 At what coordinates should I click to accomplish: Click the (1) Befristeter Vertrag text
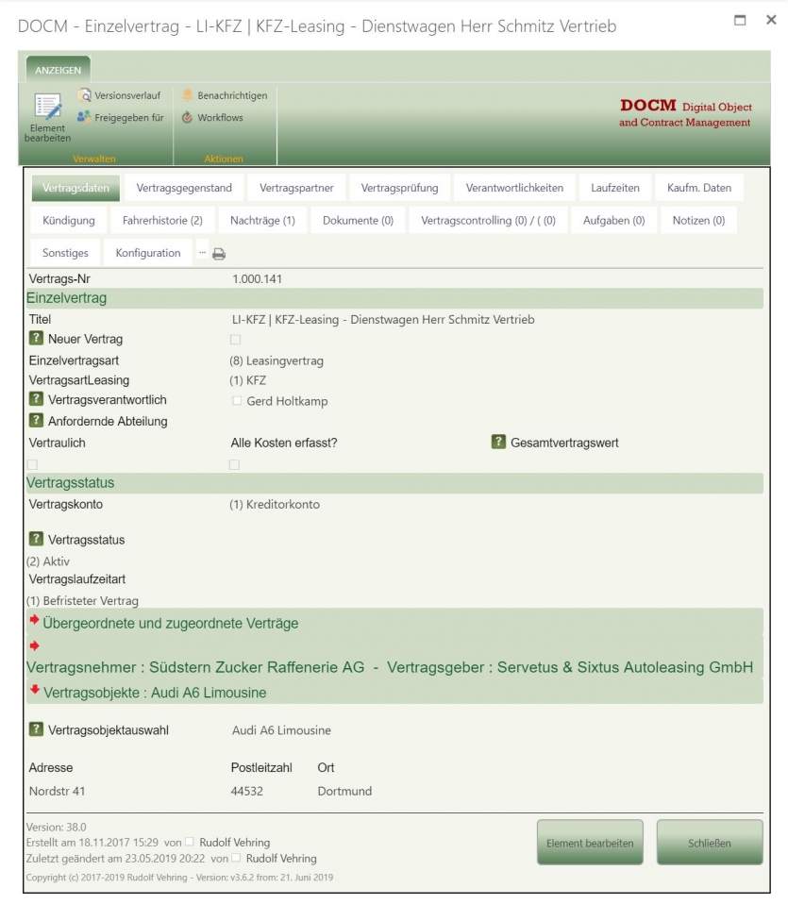(82, 601)
